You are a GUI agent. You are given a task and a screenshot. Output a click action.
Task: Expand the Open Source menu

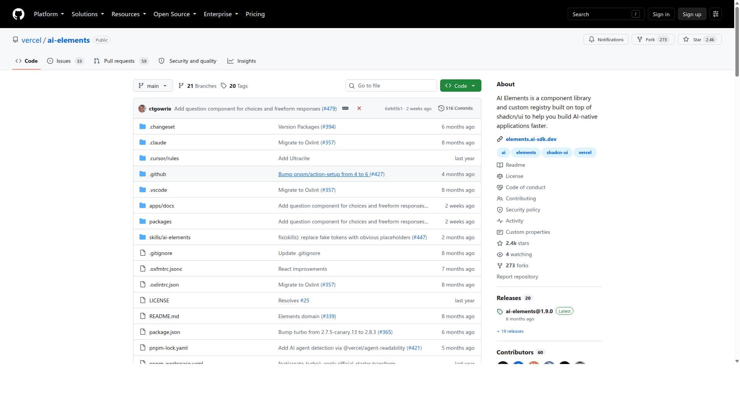tap(175, 14)
